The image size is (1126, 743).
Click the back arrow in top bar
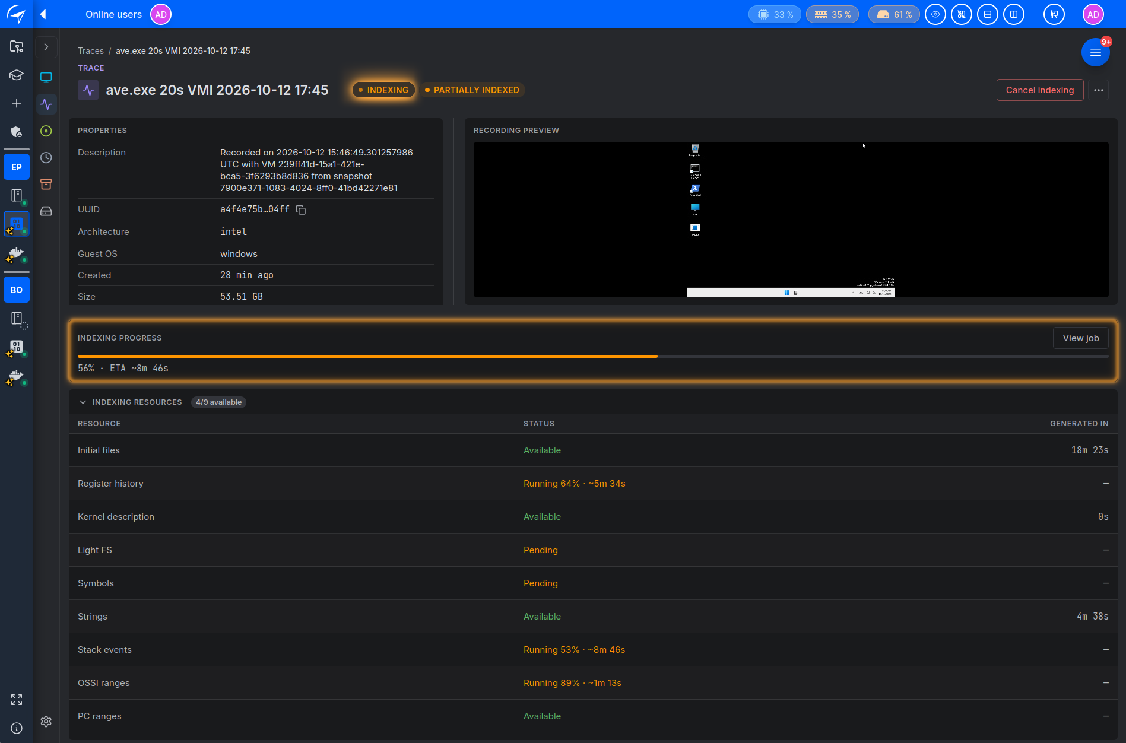click(43, 14)
